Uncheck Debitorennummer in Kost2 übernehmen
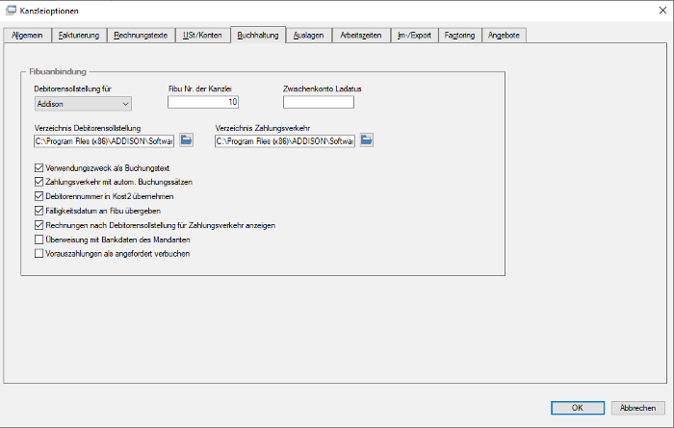This screenshot has height=428, width=674. (x=39, y=196)
